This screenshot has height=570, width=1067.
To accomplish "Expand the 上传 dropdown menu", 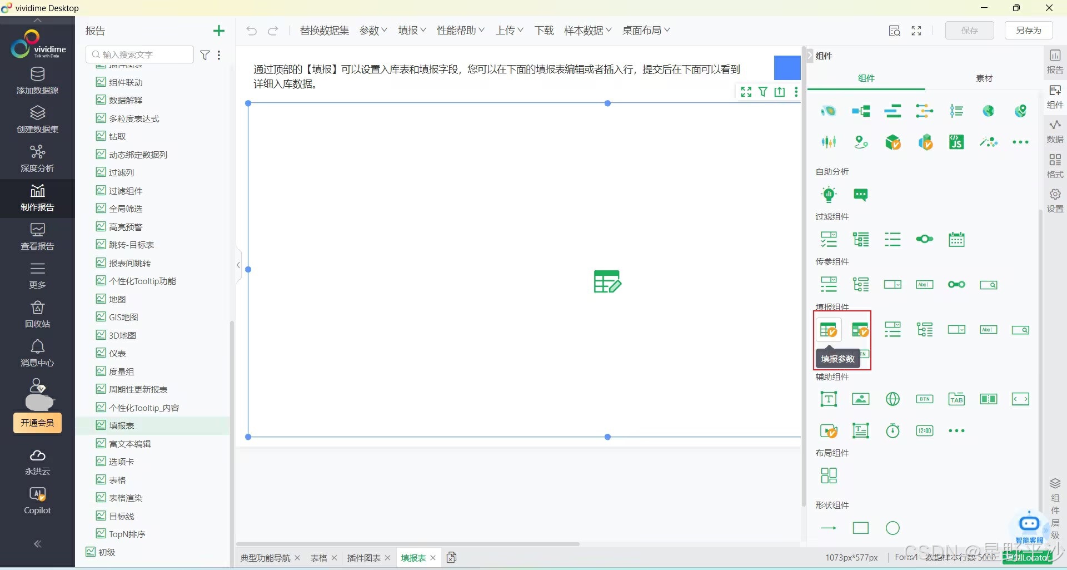I will coord(510,31).
